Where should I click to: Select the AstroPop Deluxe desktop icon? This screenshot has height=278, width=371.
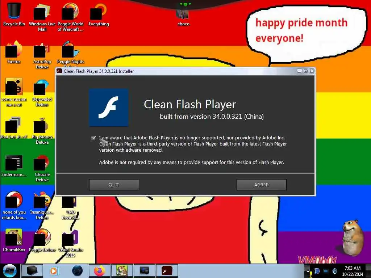[x=42, y=55]
